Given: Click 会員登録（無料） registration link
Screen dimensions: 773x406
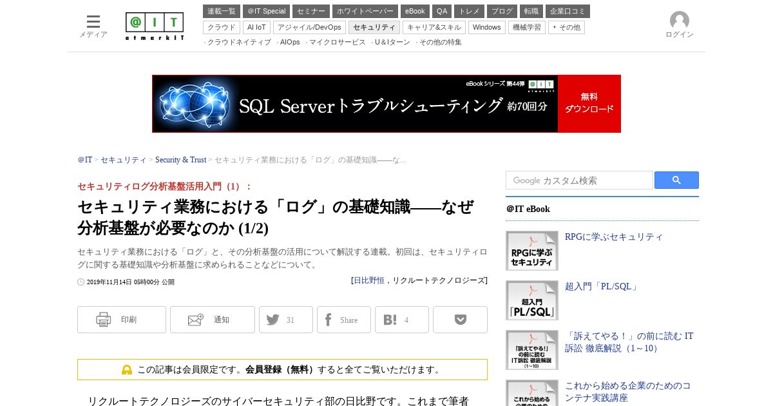Looking at the screenshot, I should tap(282, 370).
